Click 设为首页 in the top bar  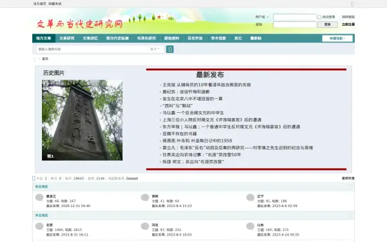(39, 4)
